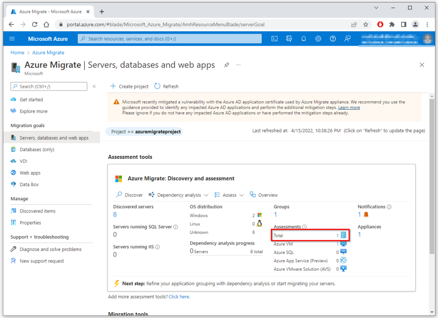Open the Azure portal hamburger menu
This screenshot has width=438, height=318.
[x=12, y=39]
